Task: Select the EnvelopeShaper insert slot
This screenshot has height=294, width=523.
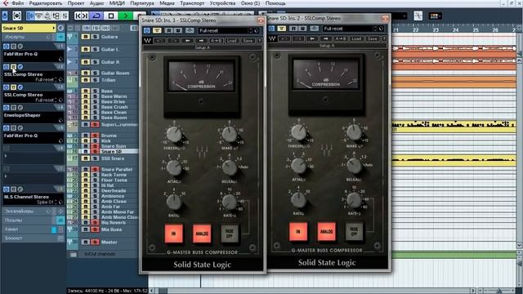Action: tap(33, 118)
